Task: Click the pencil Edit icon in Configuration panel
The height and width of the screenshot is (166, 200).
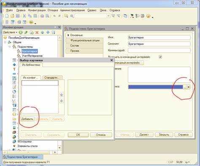Action: point(26,33)
